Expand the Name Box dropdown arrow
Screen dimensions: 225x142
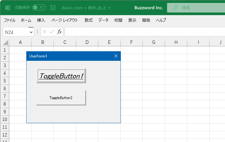click(x=31, y=32)
